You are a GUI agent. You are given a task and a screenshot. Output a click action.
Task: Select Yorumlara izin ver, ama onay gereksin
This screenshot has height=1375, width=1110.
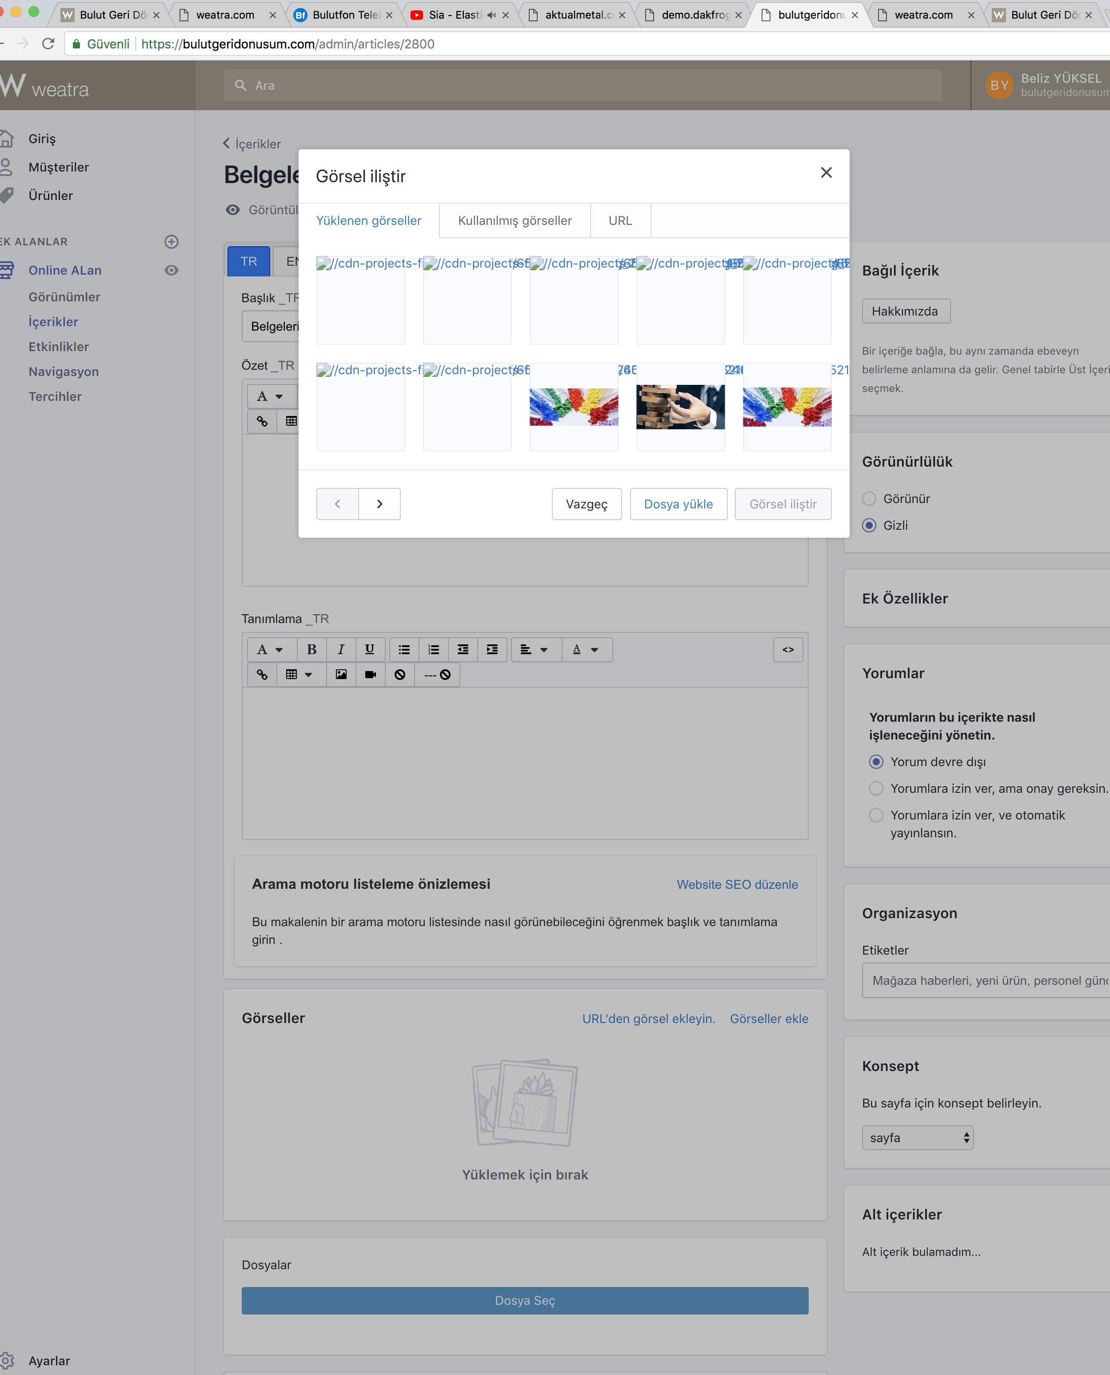click(876, 788)
